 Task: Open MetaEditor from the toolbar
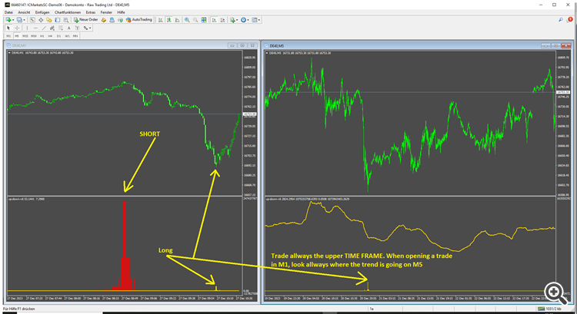(x=103, y=20)
